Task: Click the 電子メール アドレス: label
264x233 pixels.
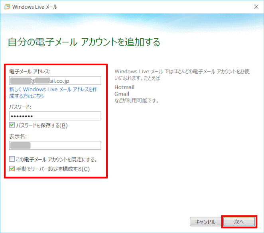Action: point(30,71)
